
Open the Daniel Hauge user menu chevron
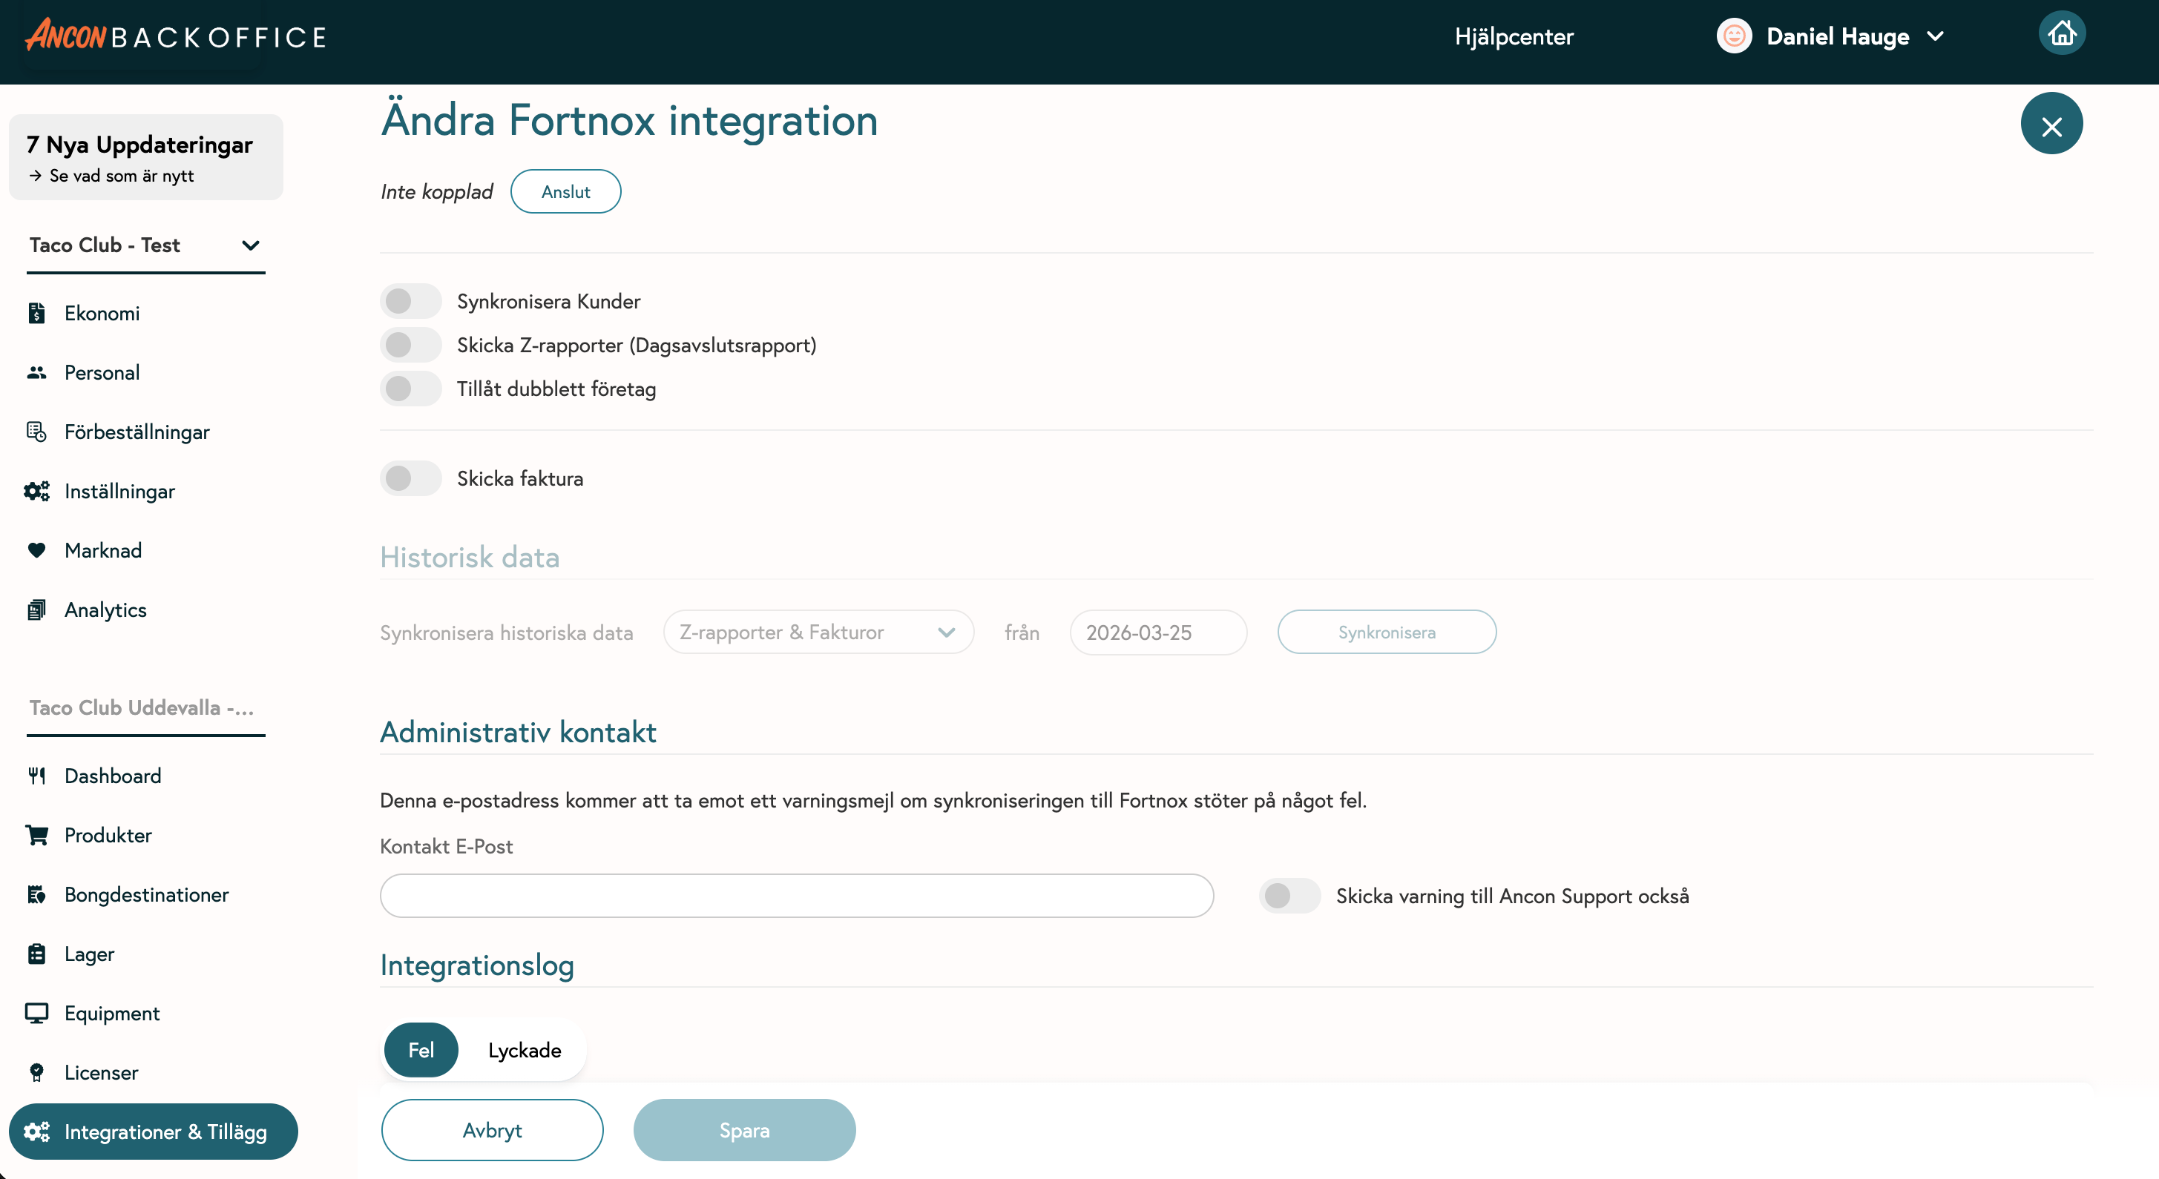click(x=1935, y=36)
